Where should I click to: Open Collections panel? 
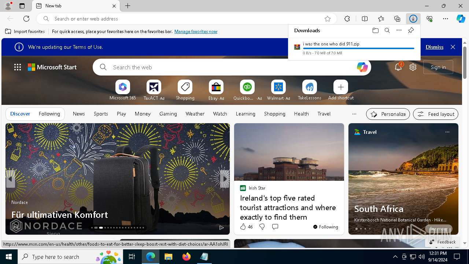click(397, 19)
